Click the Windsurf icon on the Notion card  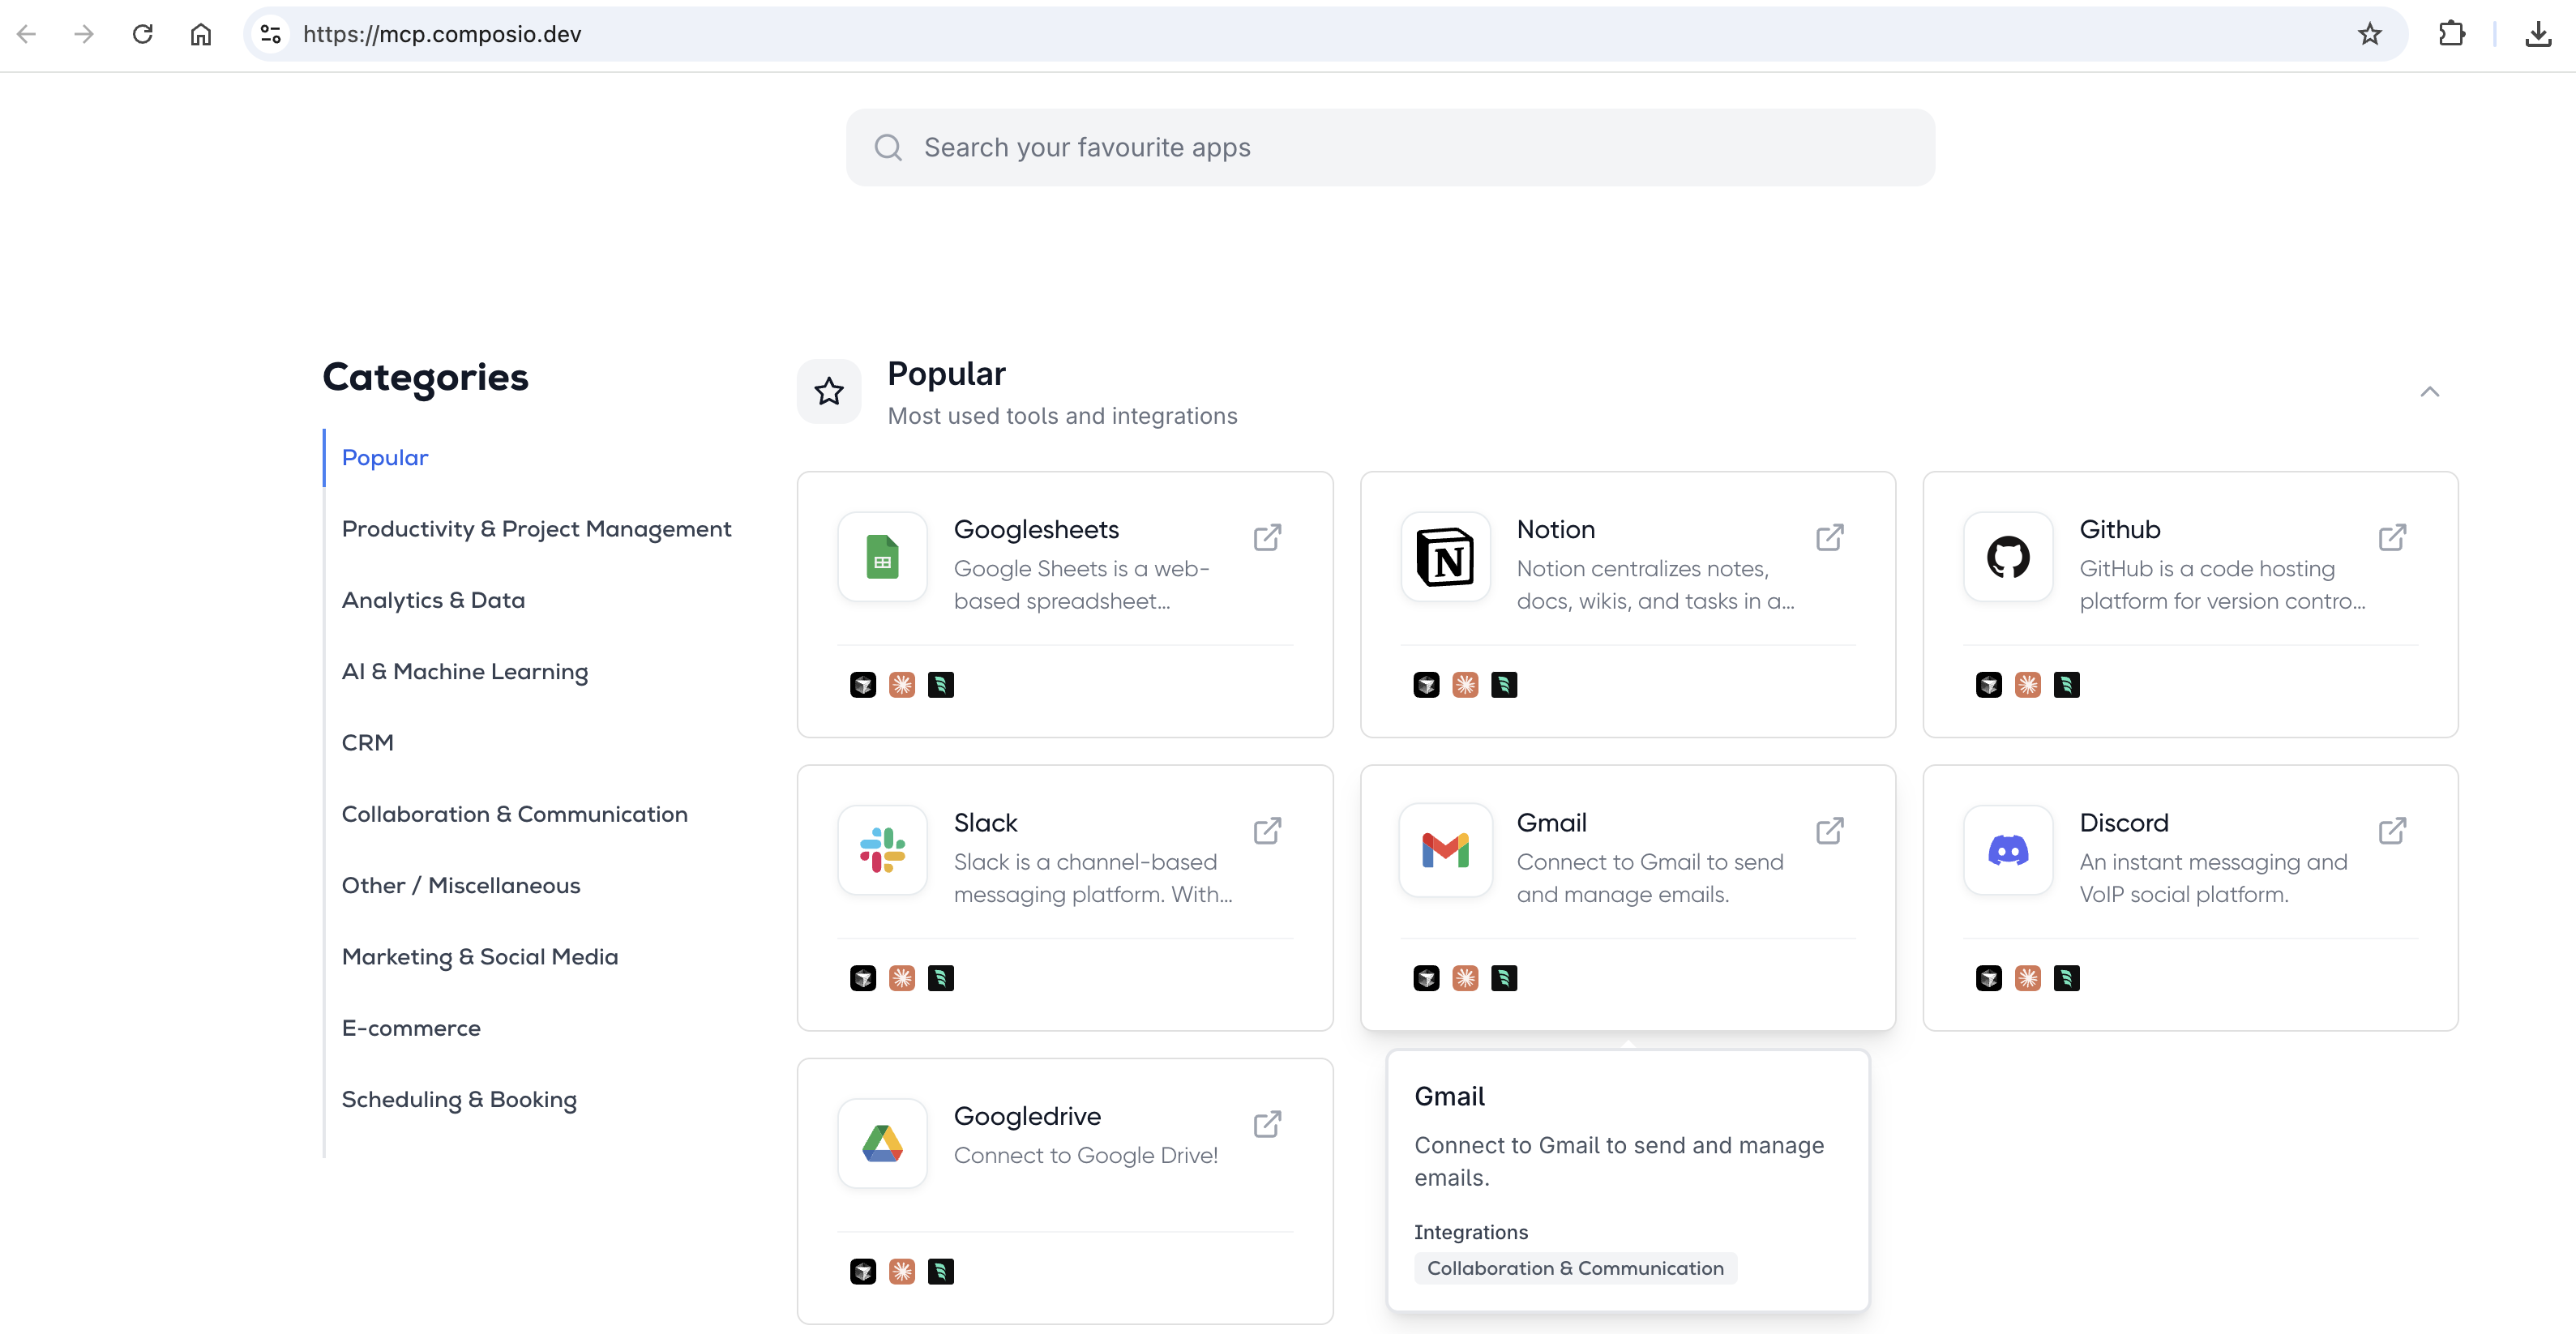(x=1504, y=685)
